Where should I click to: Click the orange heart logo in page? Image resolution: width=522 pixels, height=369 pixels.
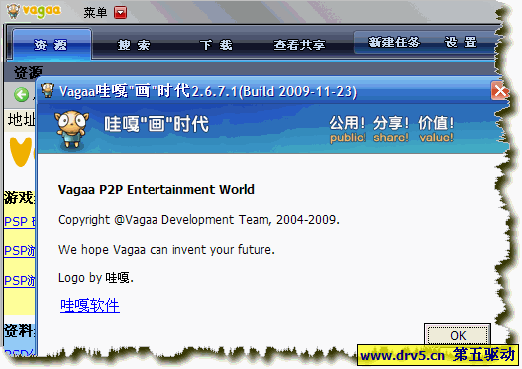[22, 151]
